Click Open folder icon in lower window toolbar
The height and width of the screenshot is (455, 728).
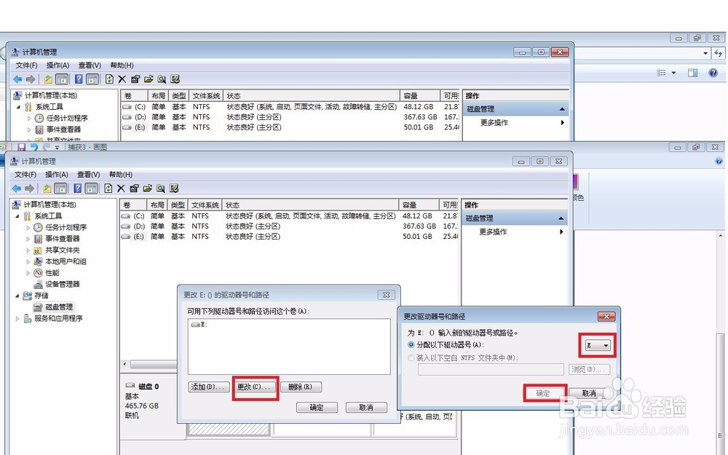click(x=148, y=188)
